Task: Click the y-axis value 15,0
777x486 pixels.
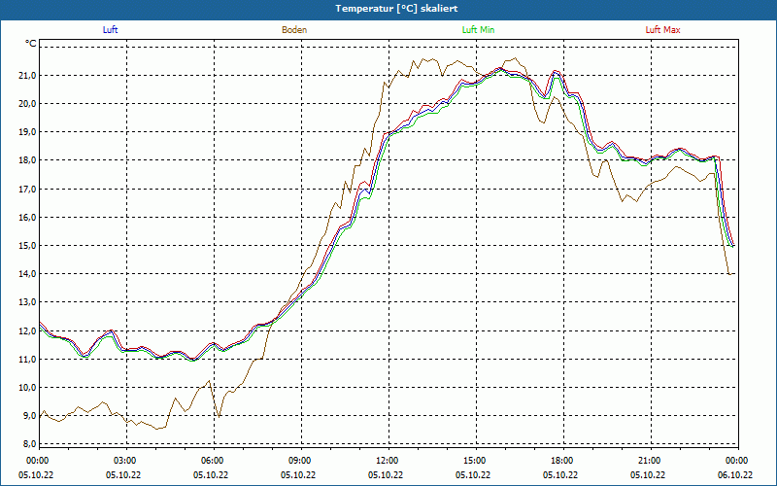Action: (x=28, y=246)
